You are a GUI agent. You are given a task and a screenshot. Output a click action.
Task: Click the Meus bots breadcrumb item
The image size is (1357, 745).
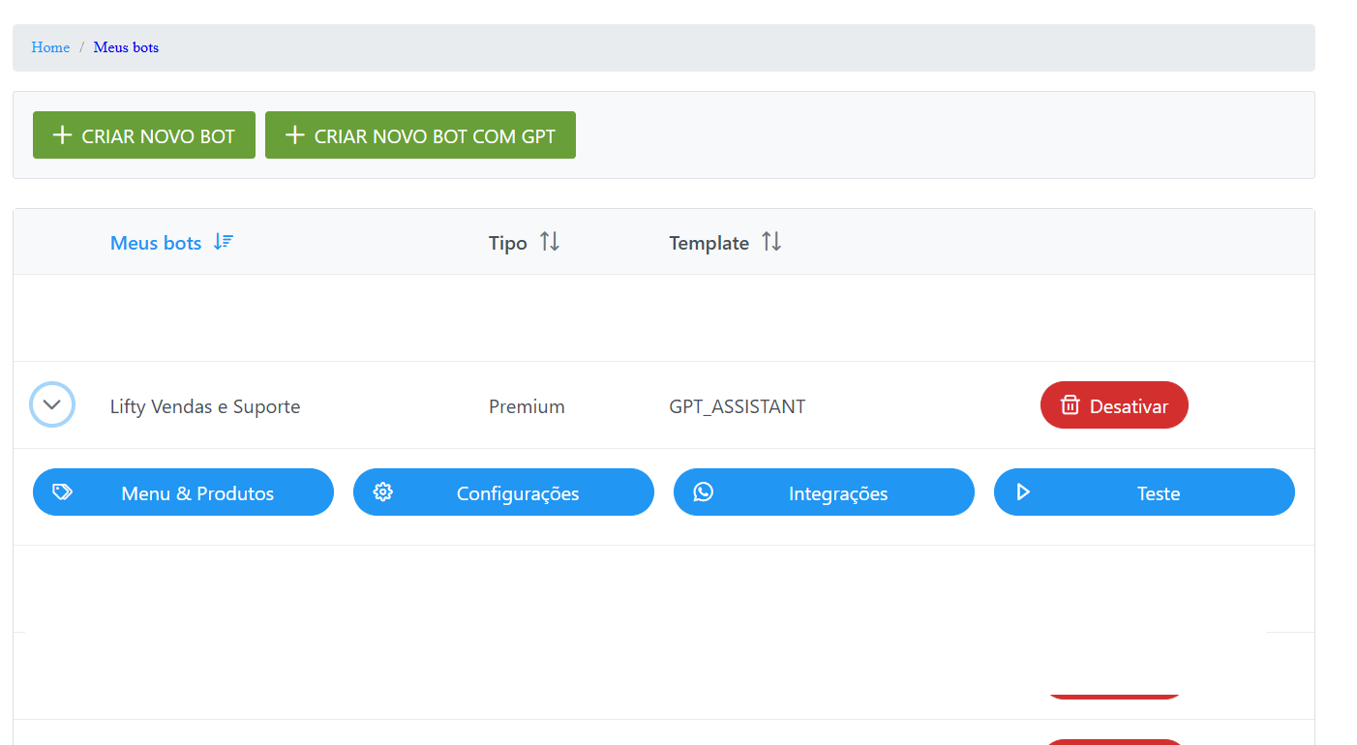click(x=126, y=47)
